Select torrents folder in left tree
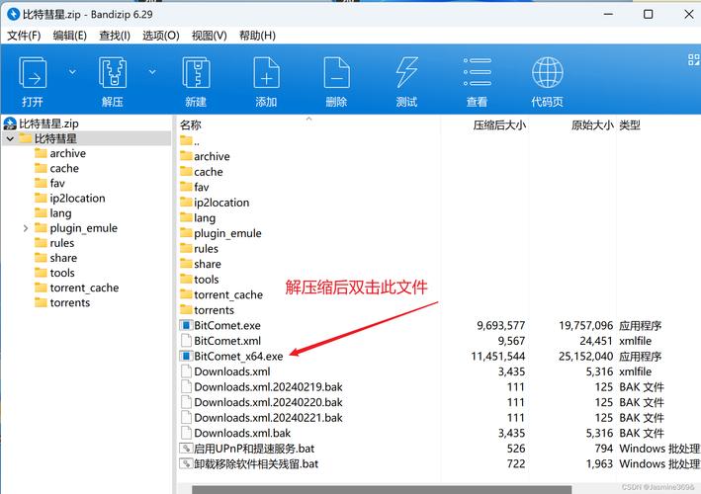The height and width of the screenshot is (494, 701). [x=70, y=303]
